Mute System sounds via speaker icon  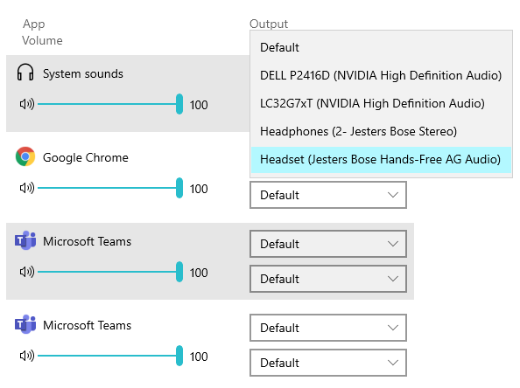coord(27,104)
